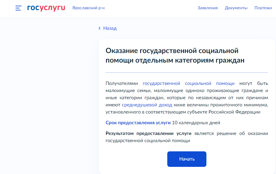Click the back chevron arrow icon
The height and width of the screenshot is (174, 276).
(99, 28)
